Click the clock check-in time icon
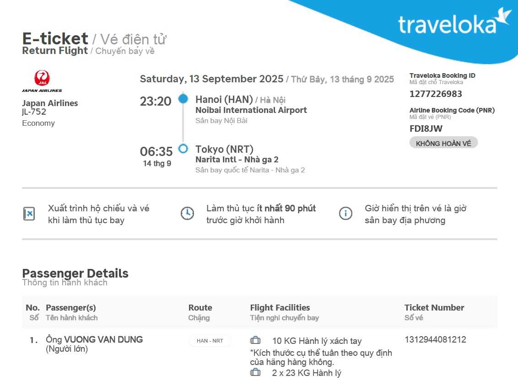This screenshot has width=518, height=386. (187, 214)
